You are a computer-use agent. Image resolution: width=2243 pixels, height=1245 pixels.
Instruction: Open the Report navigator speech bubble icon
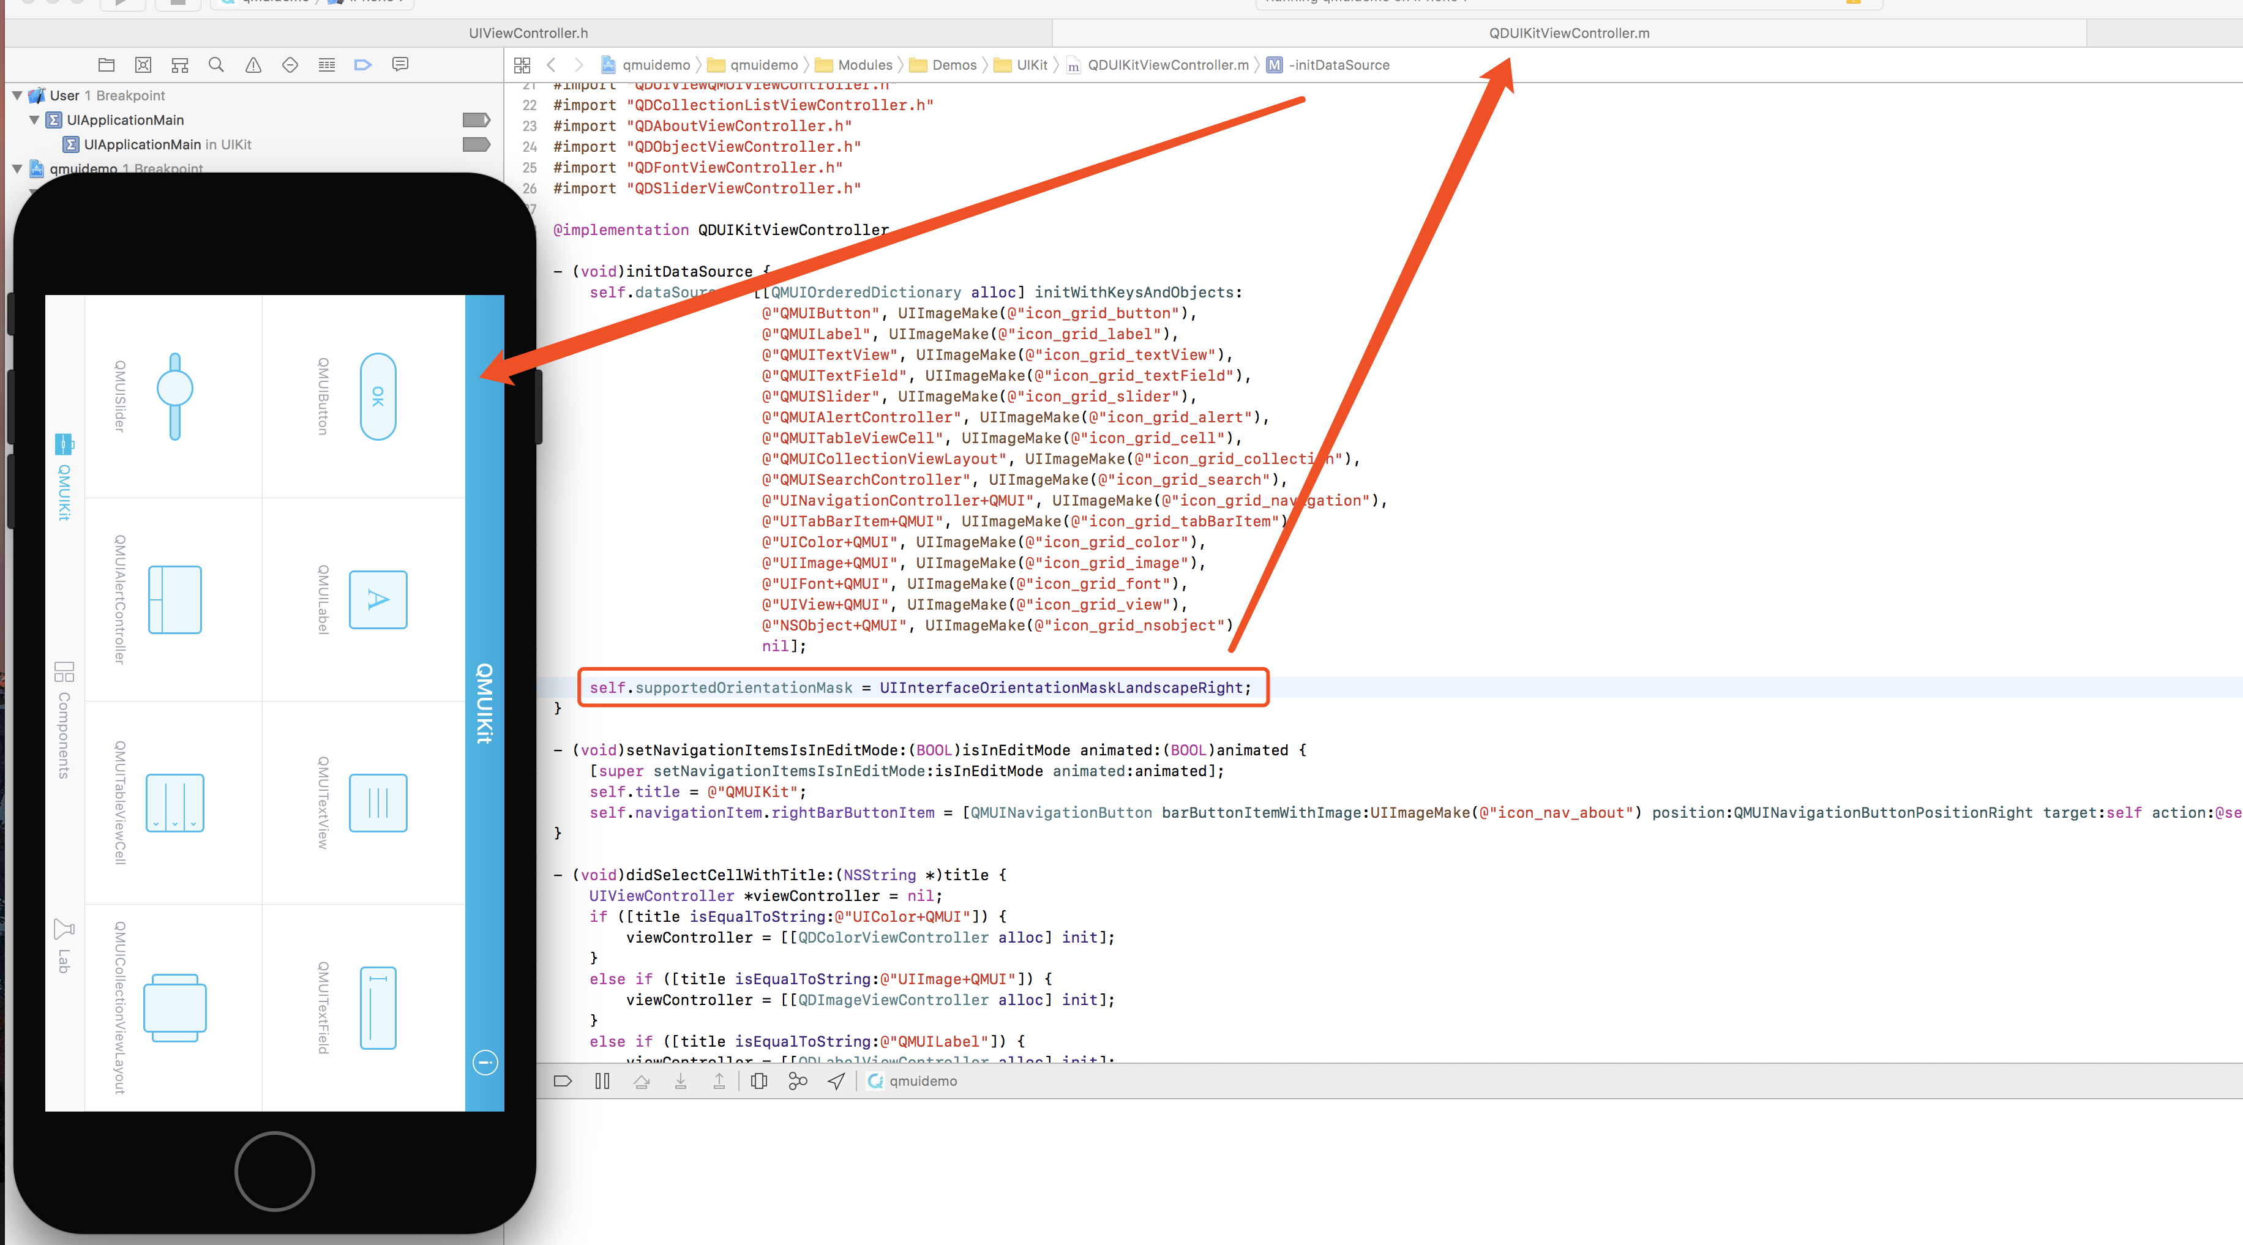point(400,64)
